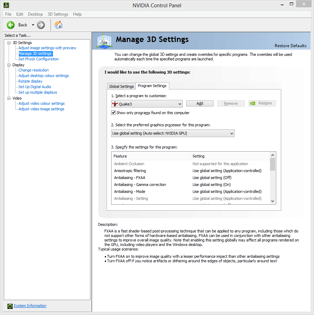
Task: Open the System Information link
Action: point(30,306)
